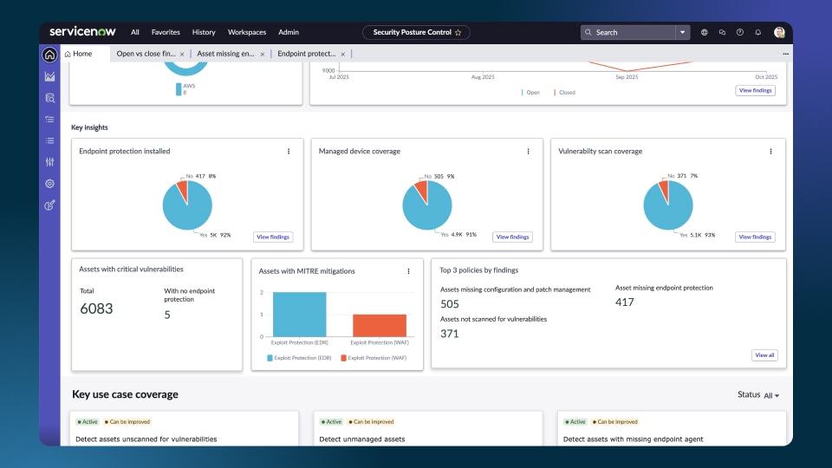Open the analytics chart icon in sidebar
Image resolution: width=832 pixels, height=468 pixels.
click(49, 76)
